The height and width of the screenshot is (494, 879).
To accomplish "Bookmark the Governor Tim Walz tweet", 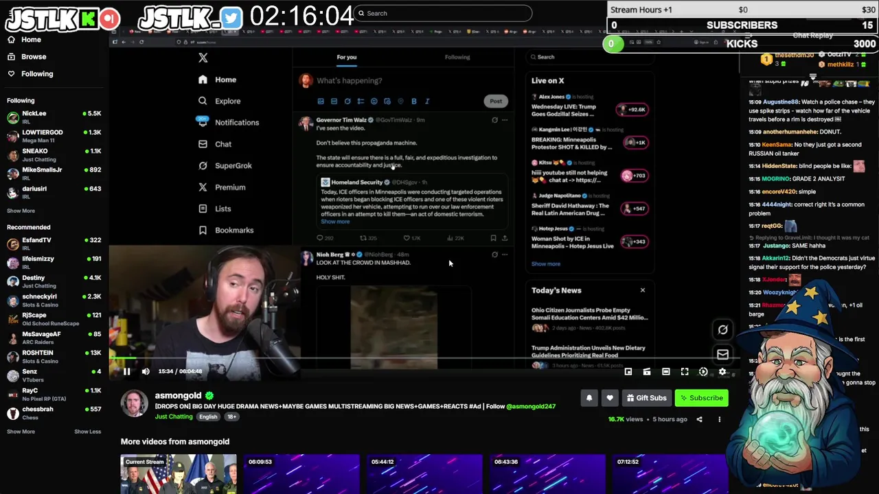I will tap(493, 238).
